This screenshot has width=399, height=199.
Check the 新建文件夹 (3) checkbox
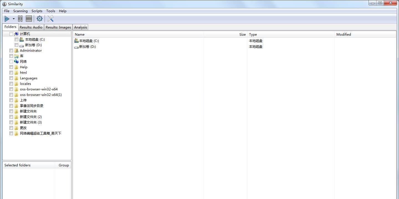[x=11, y=122]
